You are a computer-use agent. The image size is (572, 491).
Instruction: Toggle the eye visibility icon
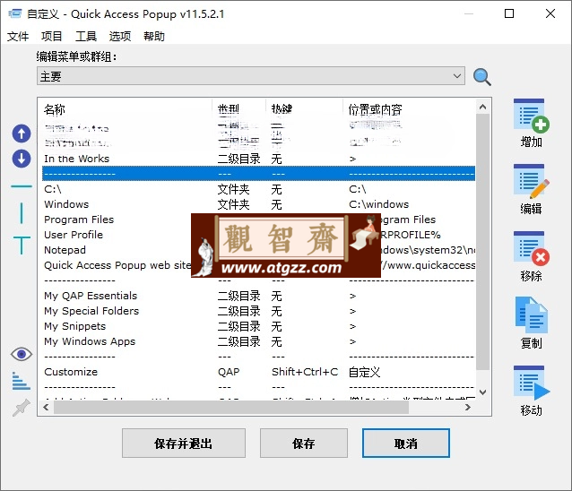[x=22, y=354]
